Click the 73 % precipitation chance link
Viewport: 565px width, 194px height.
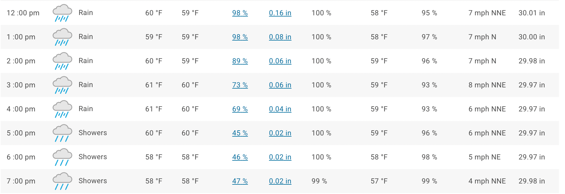240,85
